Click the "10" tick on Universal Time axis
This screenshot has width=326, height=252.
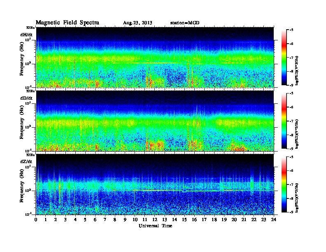135,220
